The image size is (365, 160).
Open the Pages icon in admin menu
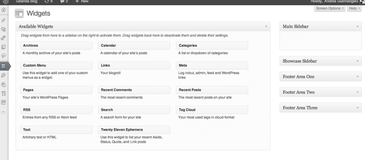coord(4,47)
